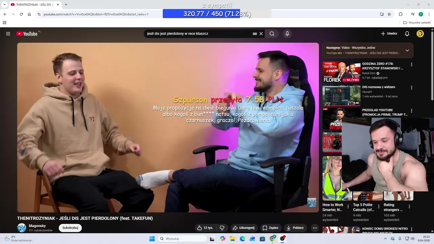Open the GODZINA ZERO #178 video thumbnail
The image size is (434, 244).
(x=341, y=72)
